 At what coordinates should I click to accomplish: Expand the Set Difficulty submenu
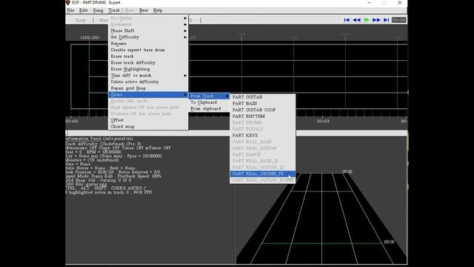pos(148,37)
